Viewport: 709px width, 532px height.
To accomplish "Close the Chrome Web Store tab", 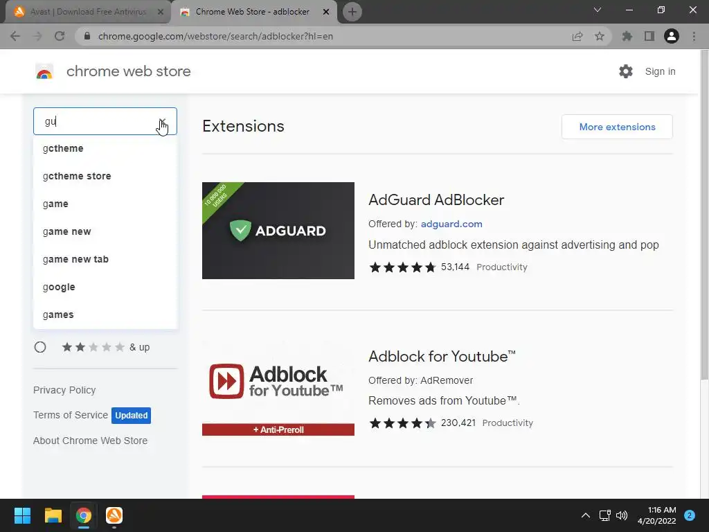I will [326, 12].
